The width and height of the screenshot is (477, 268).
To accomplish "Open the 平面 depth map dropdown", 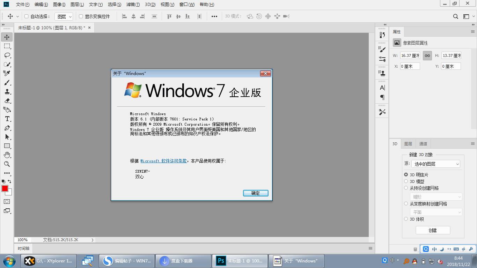I will pos(436,212).
